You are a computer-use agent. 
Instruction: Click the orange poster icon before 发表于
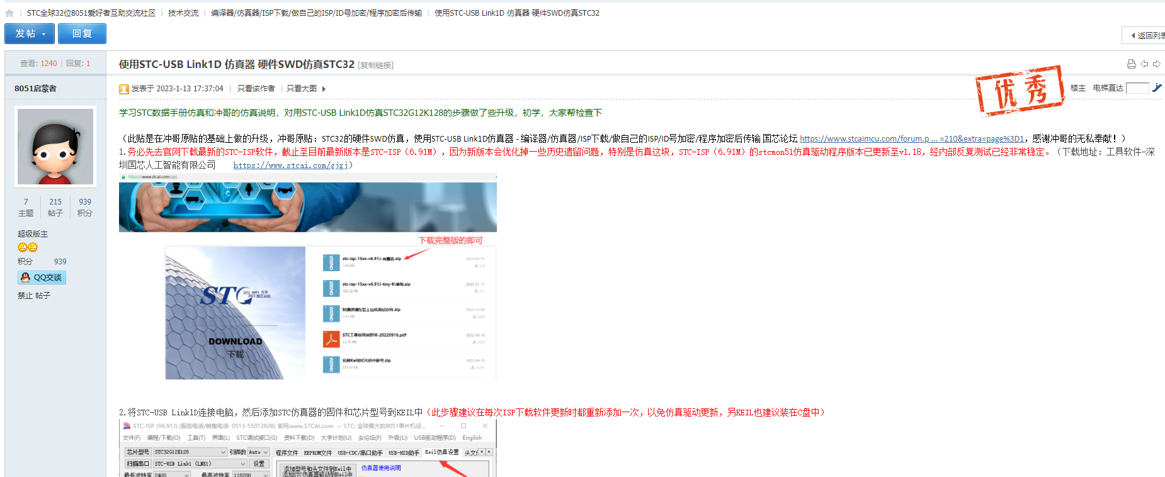point(124,89)
